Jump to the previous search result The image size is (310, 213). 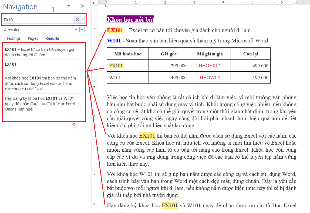point(76,29)
